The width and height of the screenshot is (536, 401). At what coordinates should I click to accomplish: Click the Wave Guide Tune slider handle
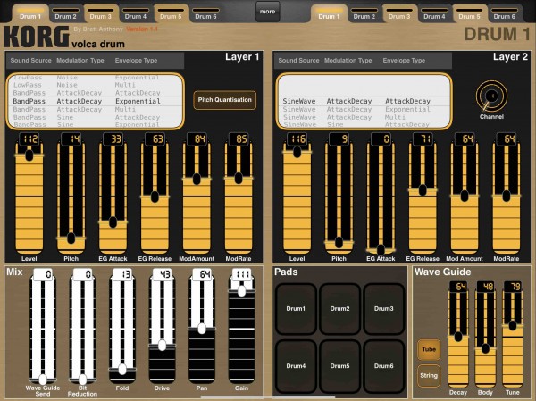tap(513, 325)
